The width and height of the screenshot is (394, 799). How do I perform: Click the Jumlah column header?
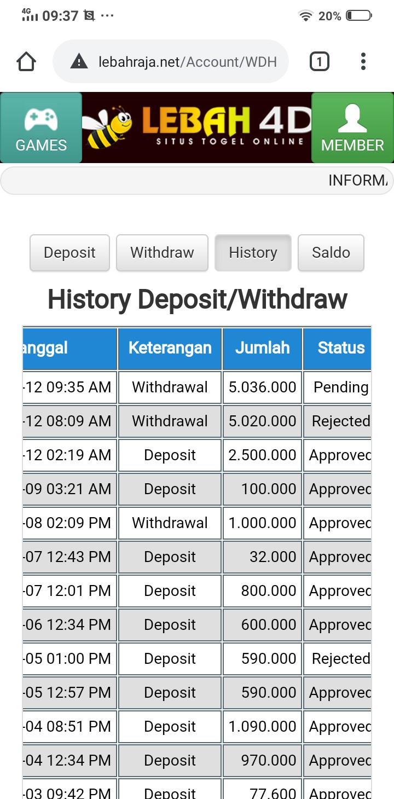(262, 348)
